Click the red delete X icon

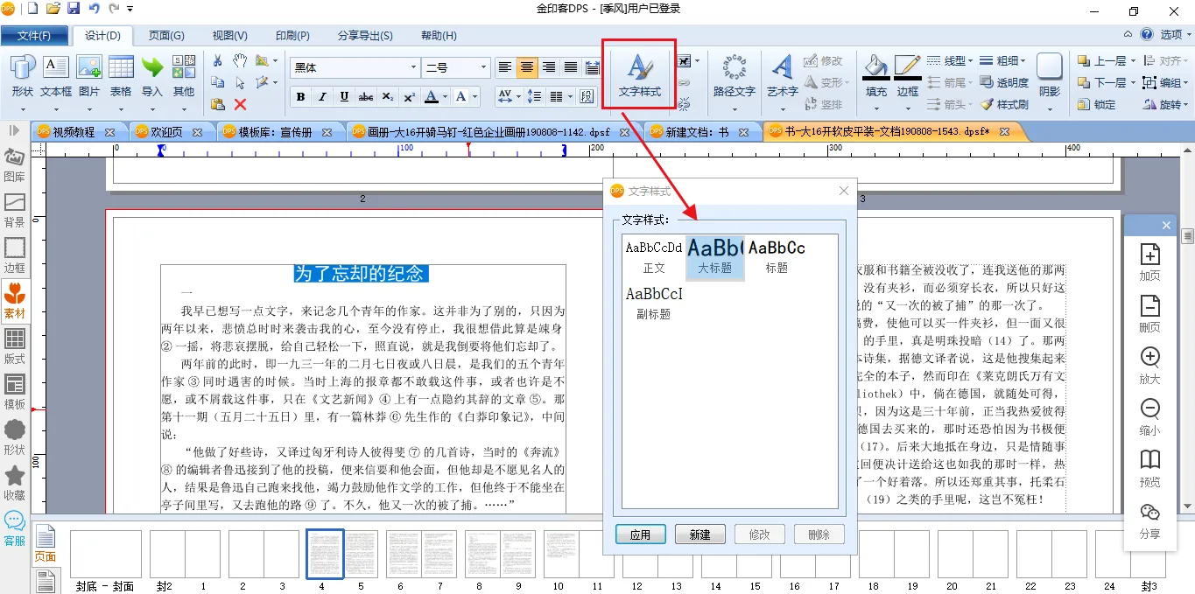click(x=240, y=104)
